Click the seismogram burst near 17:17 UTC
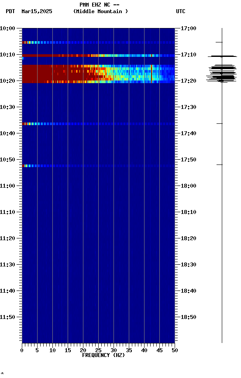This screenshot has width=241, height=378. pos(221,74)
